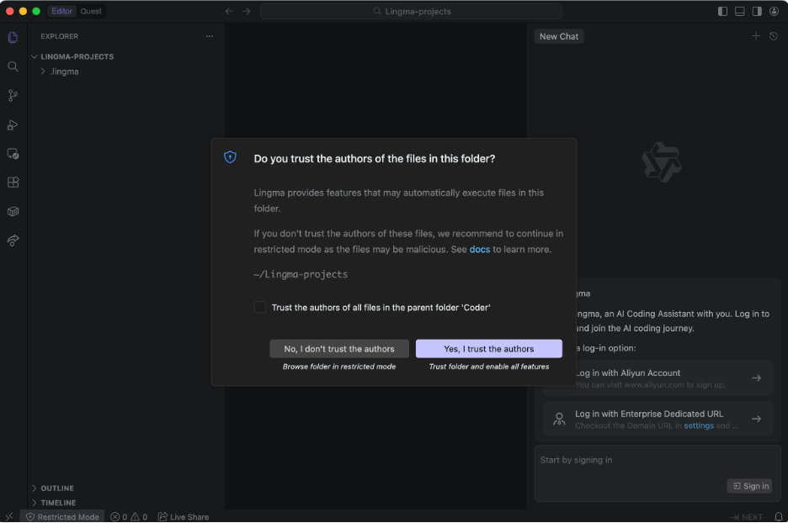Click Log in with Enterprise Dedicated URL

coord(658,419)
